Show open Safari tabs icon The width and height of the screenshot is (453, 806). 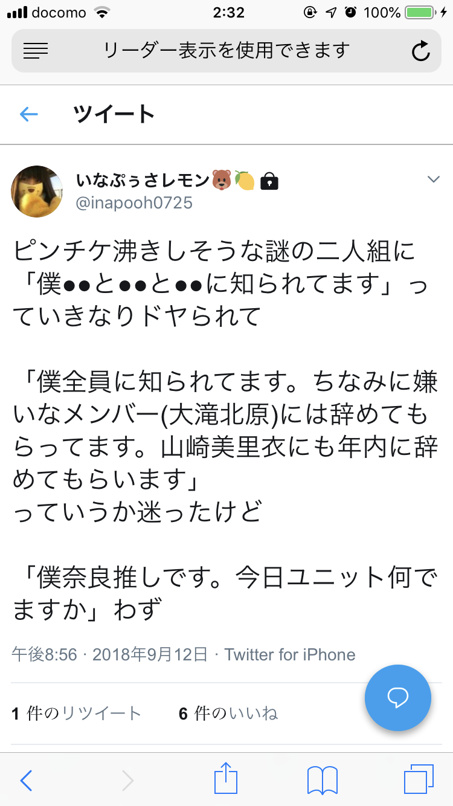(419, 779)
